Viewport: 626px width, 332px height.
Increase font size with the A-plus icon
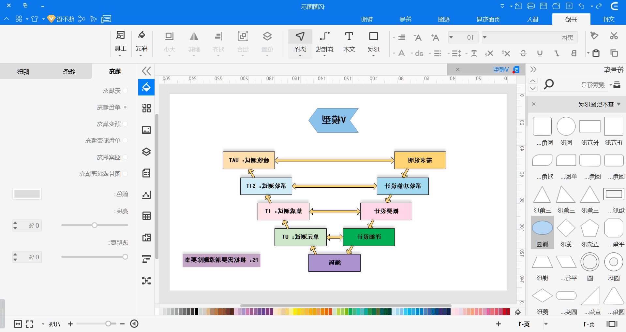pos(435,37)
